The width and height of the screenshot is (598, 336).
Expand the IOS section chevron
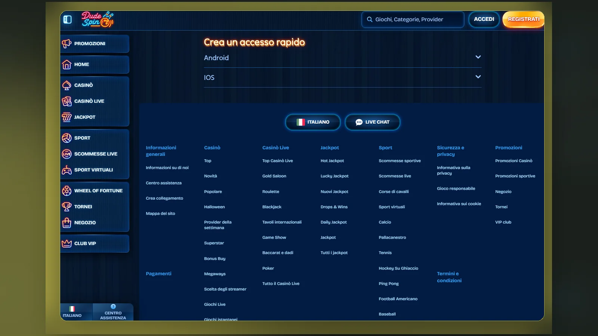tap(478, 77)
